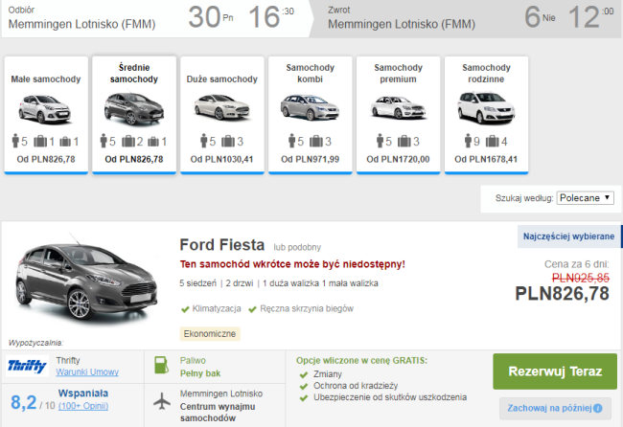Open the Szukaj według Polecane dropdown
This screenshot has height=427, width=623.
point(586,197)
